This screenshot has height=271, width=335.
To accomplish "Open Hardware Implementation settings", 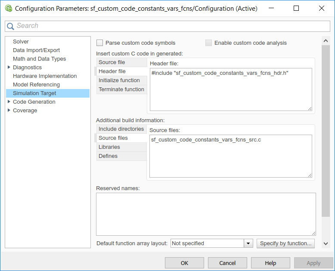I will point(45,76).
